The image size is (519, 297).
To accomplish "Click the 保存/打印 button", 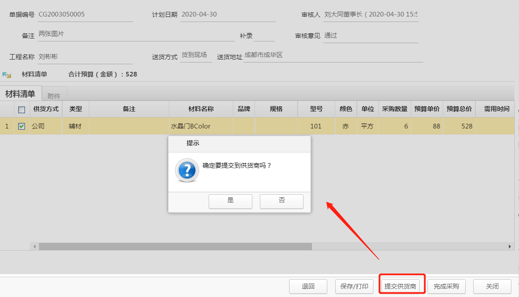I will point(354,286).
